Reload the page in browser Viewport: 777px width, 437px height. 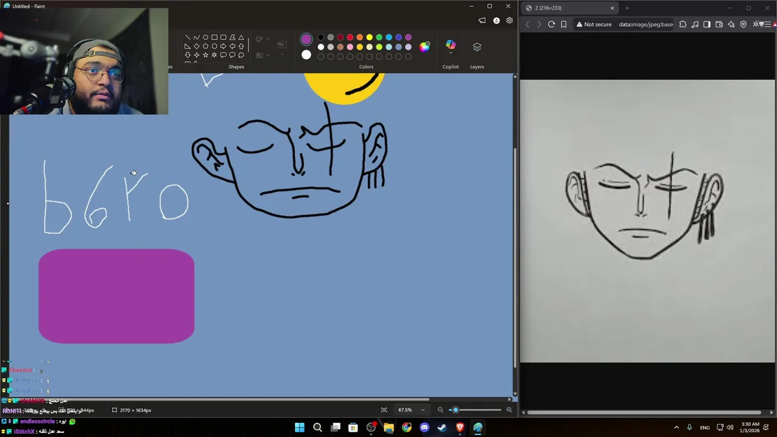(551, 24)
